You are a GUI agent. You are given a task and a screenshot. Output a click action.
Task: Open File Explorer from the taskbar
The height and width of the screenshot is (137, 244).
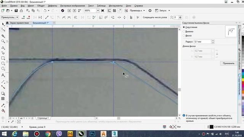point(26,134)
